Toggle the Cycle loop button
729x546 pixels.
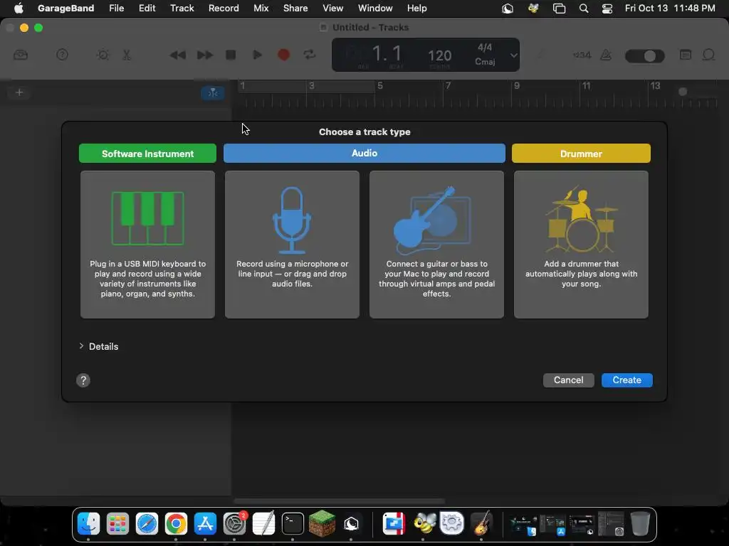[310, 55]
